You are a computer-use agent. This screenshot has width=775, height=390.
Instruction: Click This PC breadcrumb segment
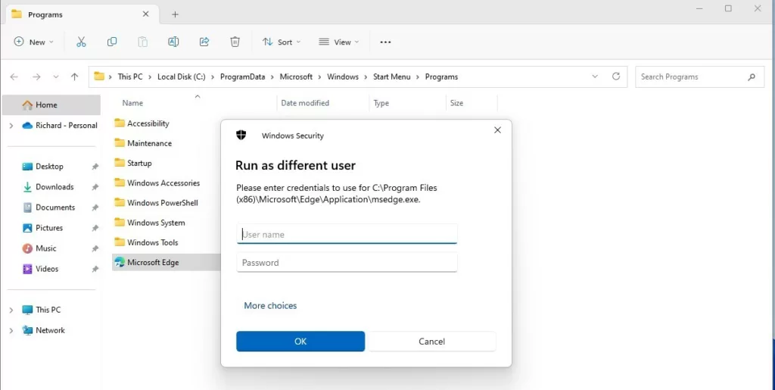point(130,77)
